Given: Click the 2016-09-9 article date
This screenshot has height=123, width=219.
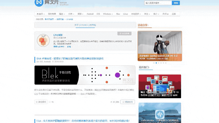Looking at the screenshot, I should 59,61.
